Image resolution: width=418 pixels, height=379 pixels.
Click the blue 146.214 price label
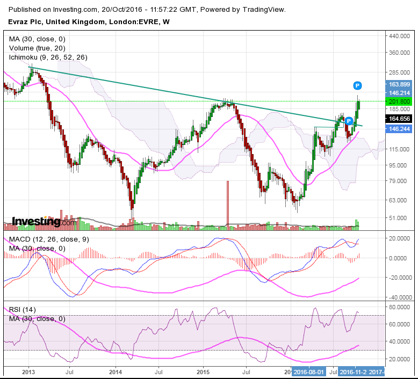click(399, 93)
